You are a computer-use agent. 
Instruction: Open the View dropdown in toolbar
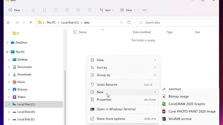coord(128,10)
